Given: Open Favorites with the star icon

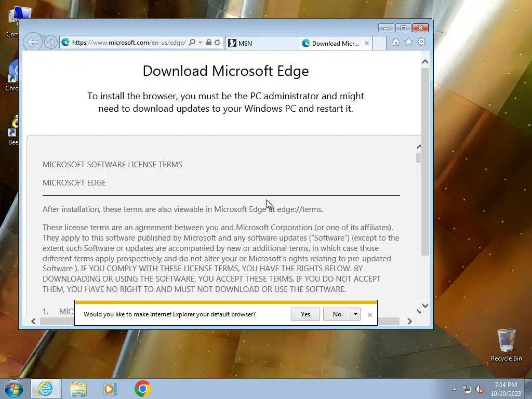Looking at the screenshot, I should click(408, 42).
